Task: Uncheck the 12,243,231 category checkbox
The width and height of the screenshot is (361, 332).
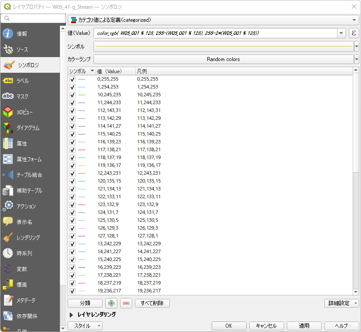Action: [x=72, y=173]
